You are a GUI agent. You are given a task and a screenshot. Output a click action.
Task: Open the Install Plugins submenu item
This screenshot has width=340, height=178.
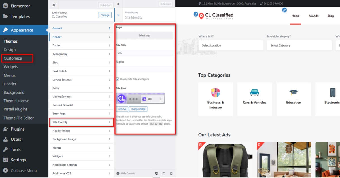[16, 109]
